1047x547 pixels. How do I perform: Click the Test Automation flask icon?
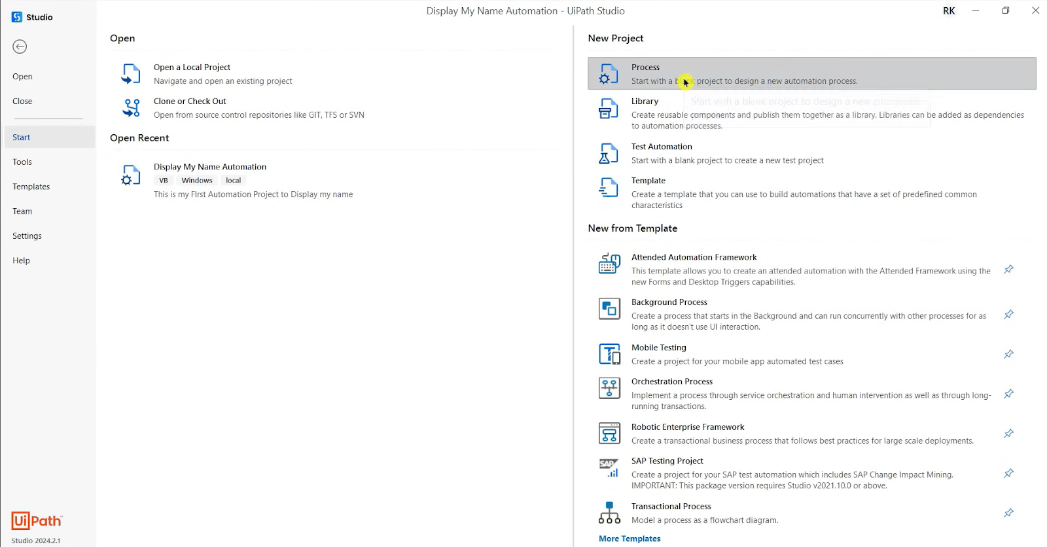(609, 153)
